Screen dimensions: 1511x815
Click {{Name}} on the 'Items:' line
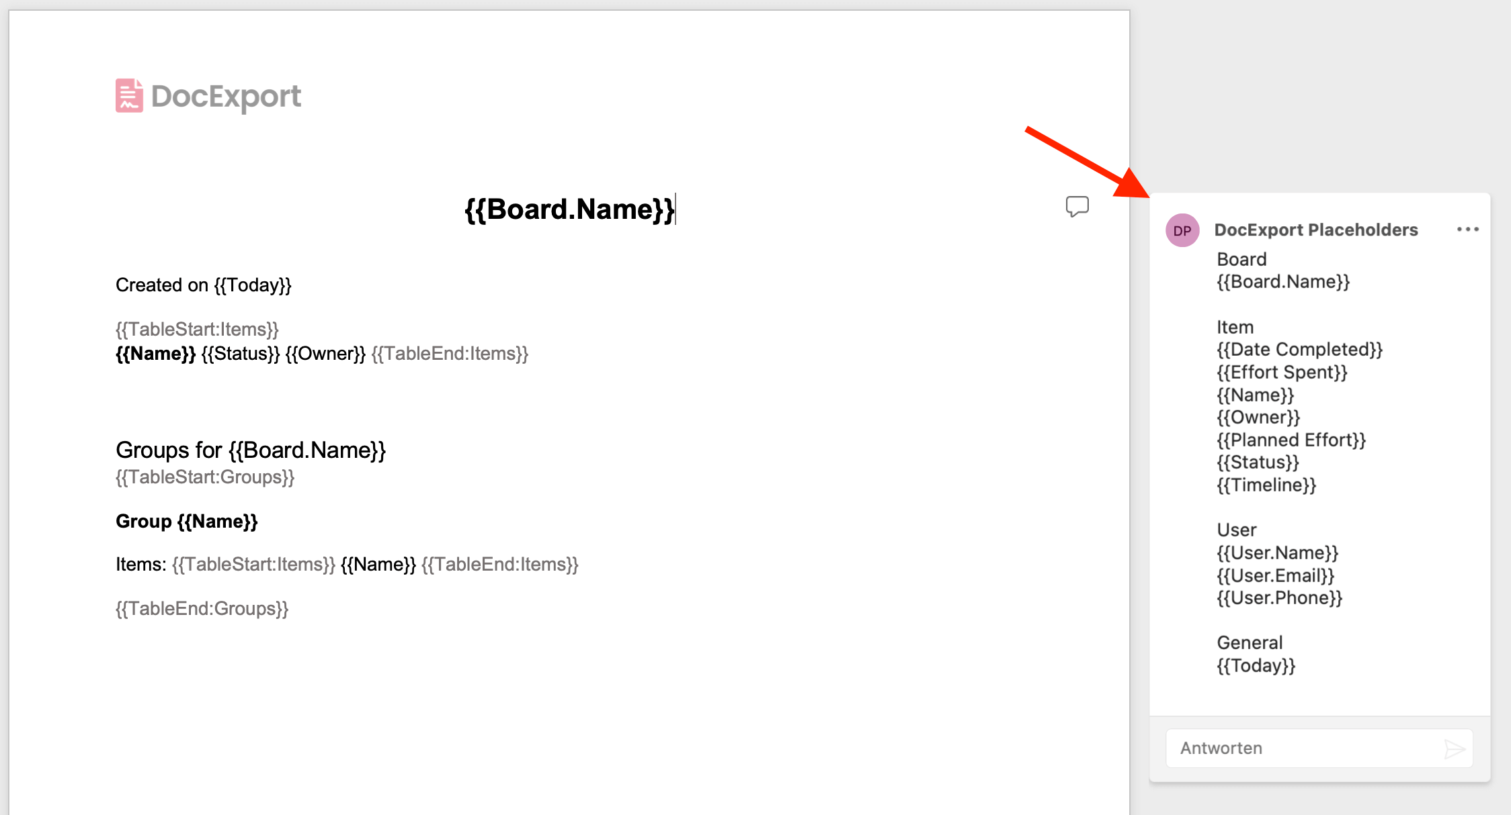378,565
